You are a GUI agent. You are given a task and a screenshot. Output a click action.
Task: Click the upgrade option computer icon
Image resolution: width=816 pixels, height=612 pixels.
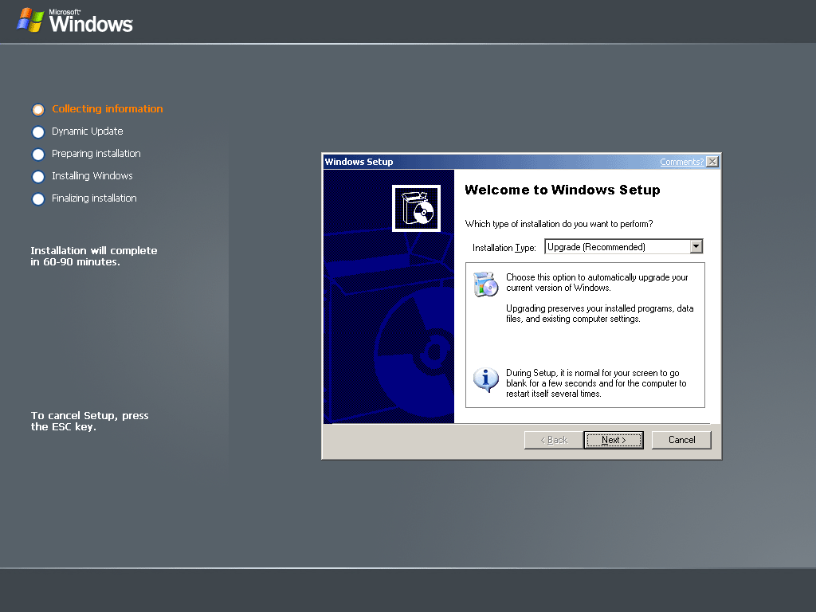click(x=486, y=284)
